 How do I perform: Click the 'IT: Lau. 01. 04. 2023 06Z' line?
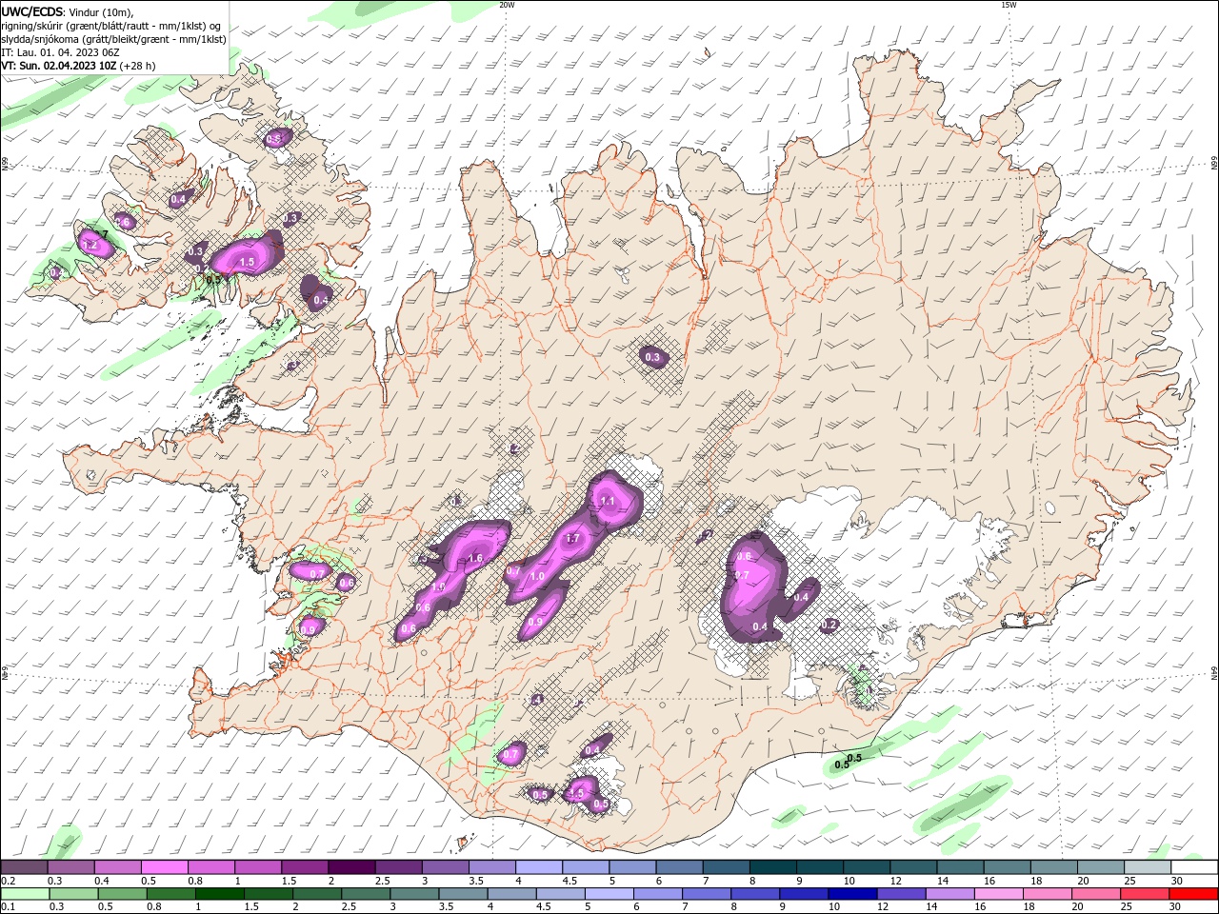61,52
